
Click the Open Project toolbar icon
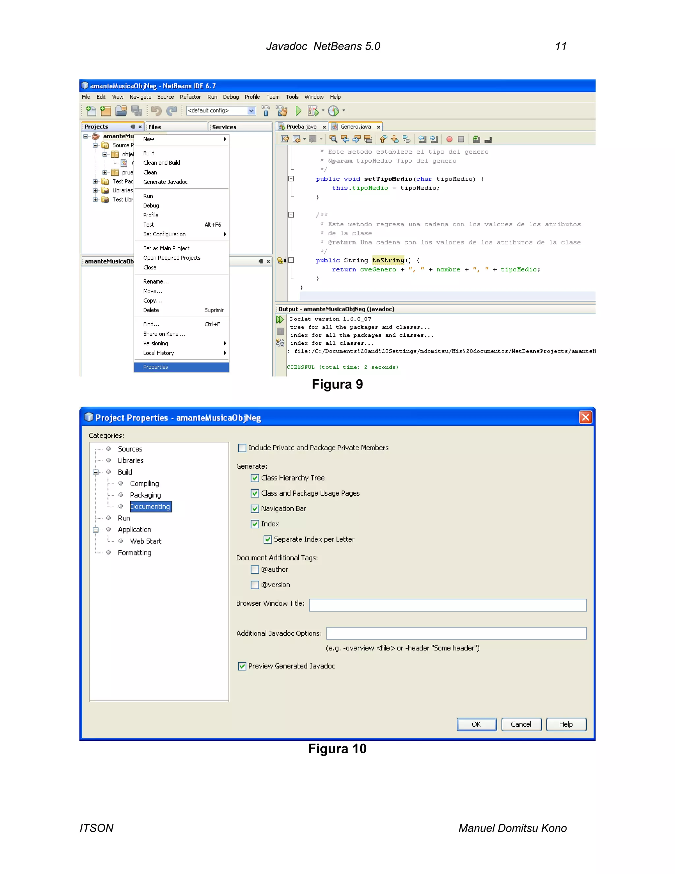tap(121, 111)
